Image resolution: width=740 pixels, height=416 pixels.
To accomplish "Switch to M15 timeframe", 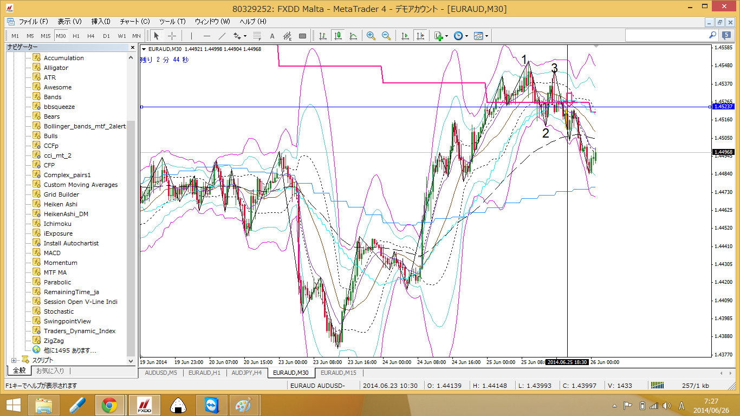I will point(46,36).
